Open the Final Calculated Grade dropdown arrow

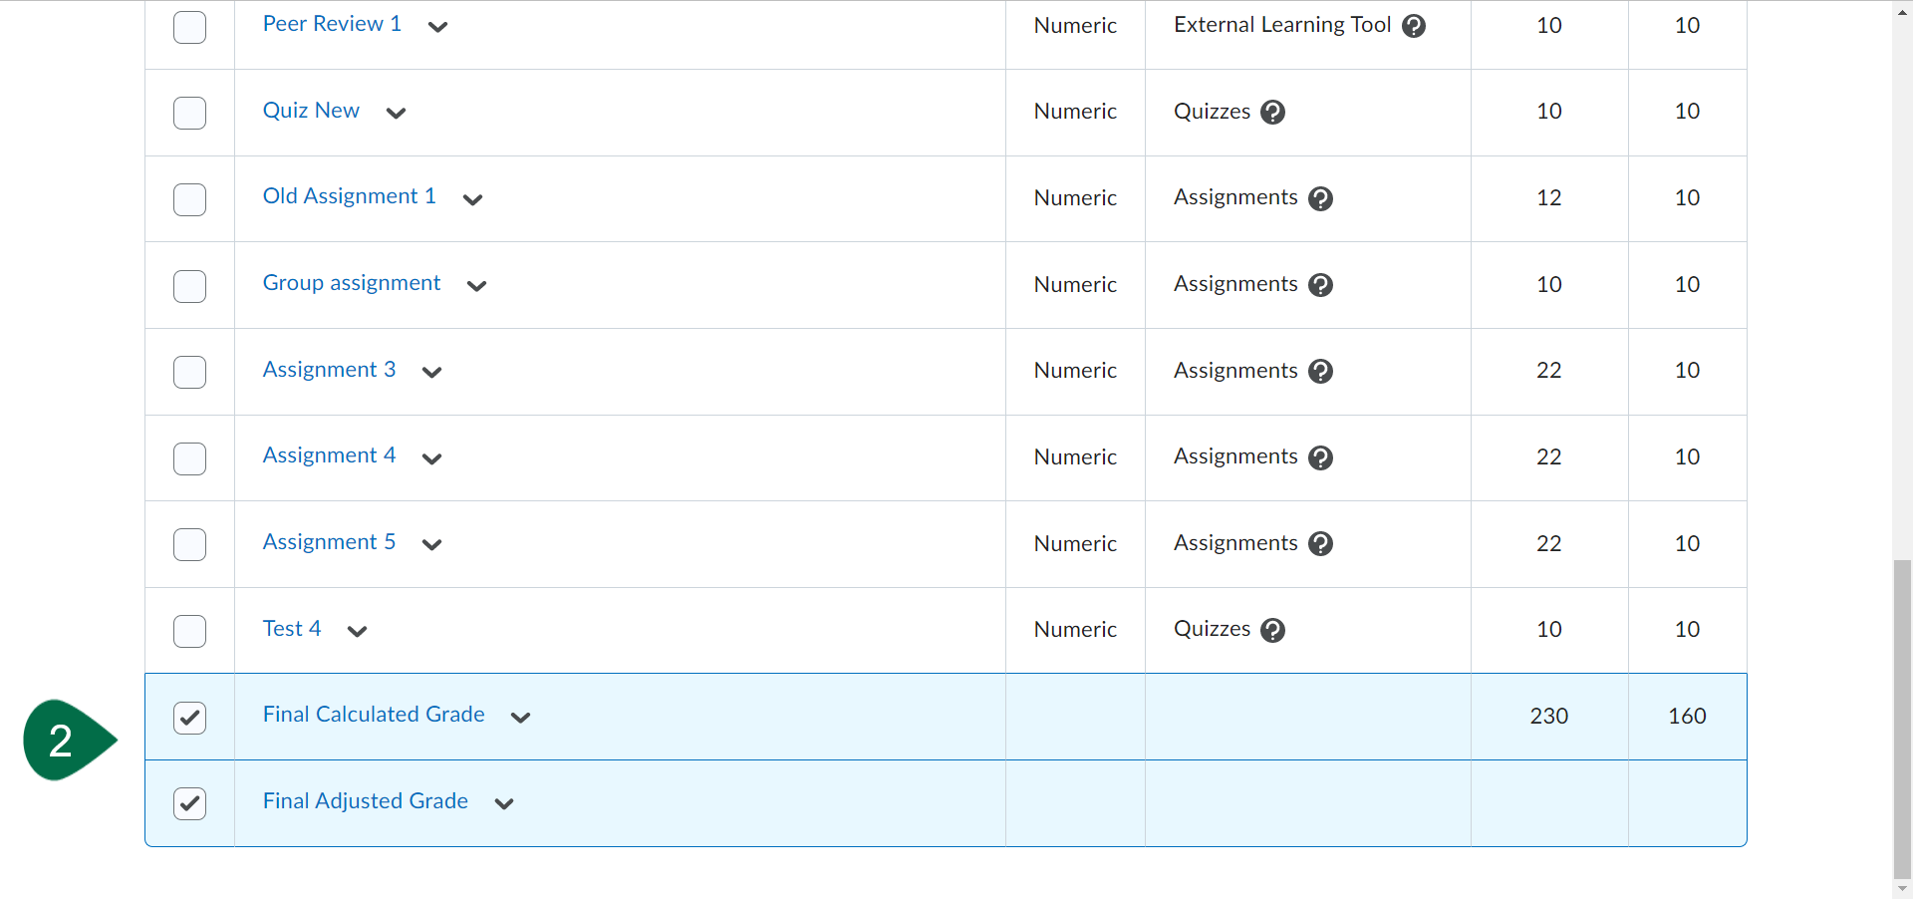point(520,718)
